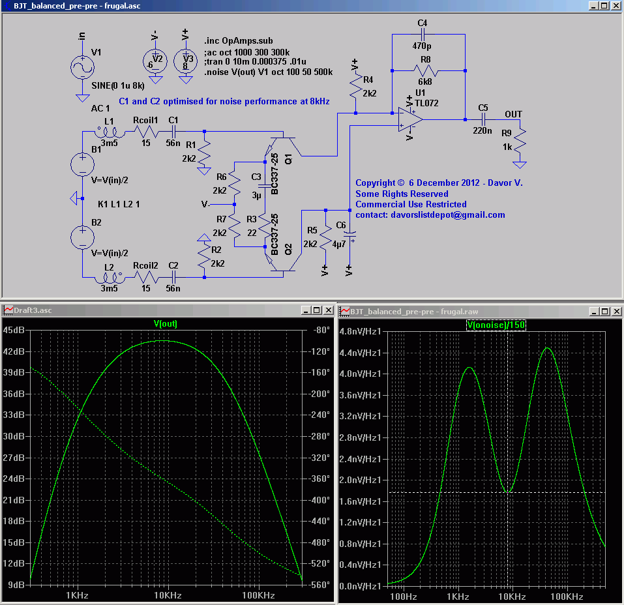Screen dimensions: 624x605
Task: Click the 10KHz label on Draft3 frequency axis
Action: pyautogui.click(x=167, y=596)
